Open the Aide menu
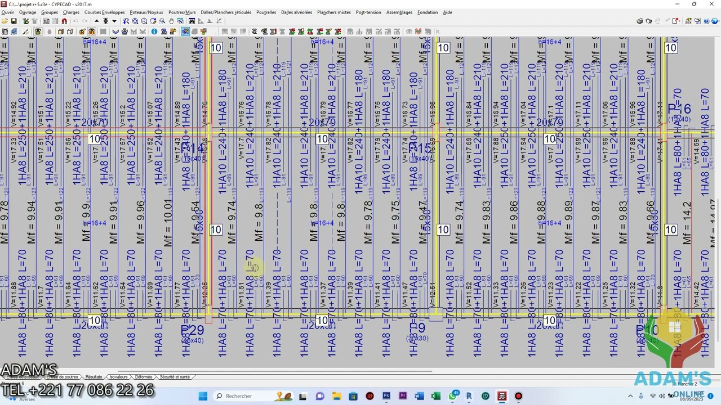This screenshot has width=721, height=405. point(447,12)
